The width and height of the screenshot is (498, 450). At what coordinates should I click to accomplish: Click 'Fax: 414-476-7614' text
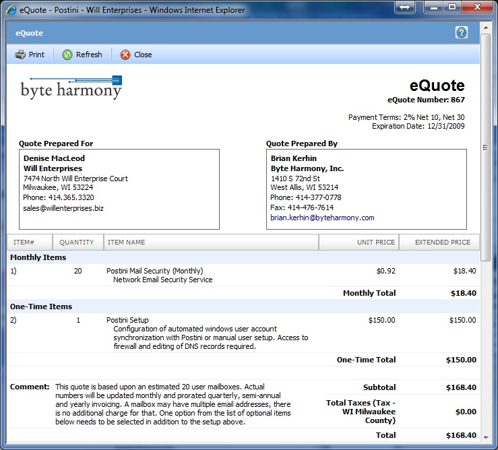302,207
